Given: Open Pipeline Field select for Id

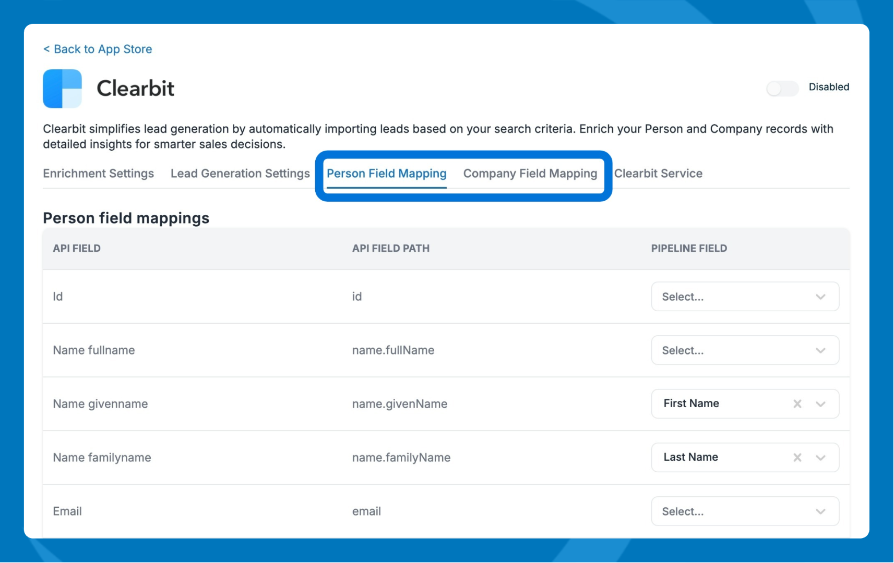Looking at the screenshot, I should [731, 297].
